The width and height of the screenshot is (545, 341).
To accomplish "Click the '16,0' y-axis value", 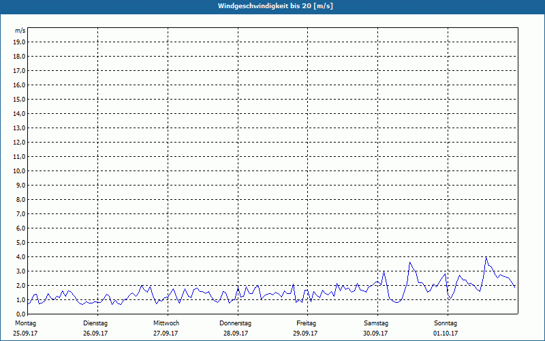I will [19, 85].
